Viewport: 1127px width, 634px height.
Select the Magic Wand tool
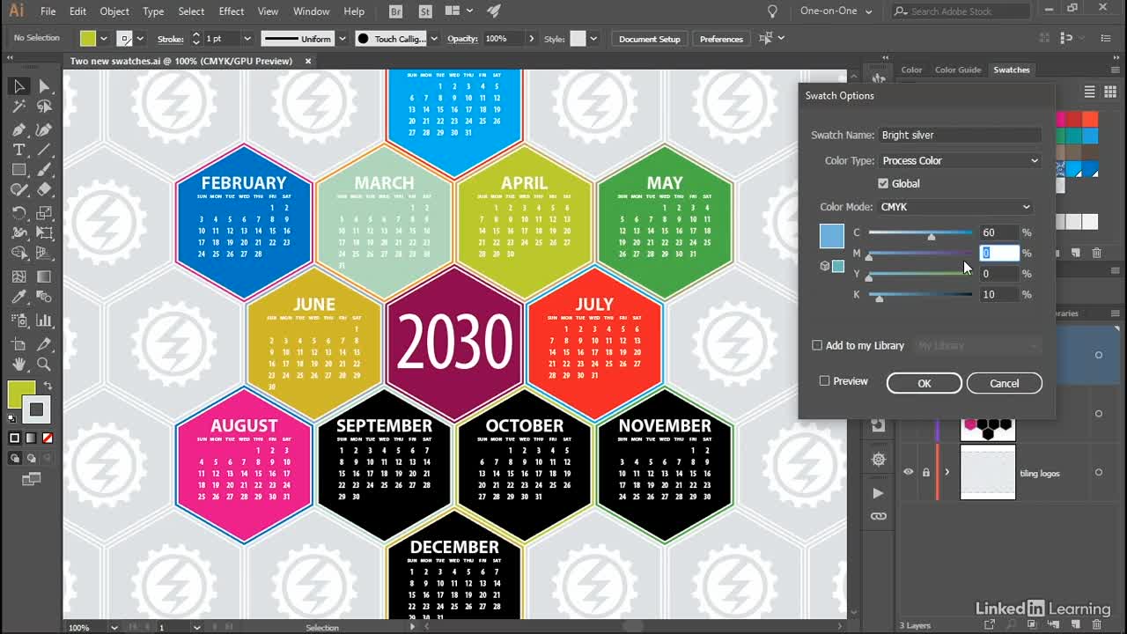18,107
